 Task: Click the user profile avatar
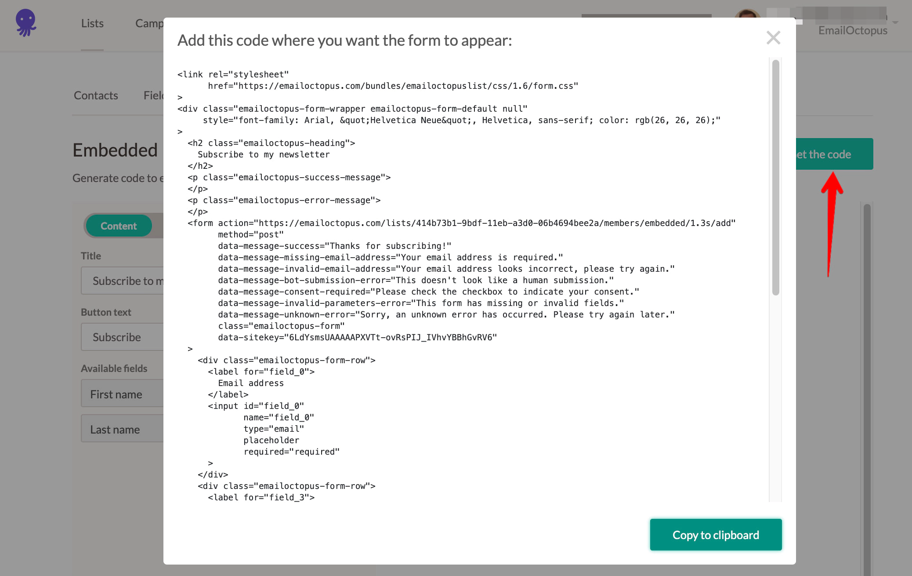(747, 14)
